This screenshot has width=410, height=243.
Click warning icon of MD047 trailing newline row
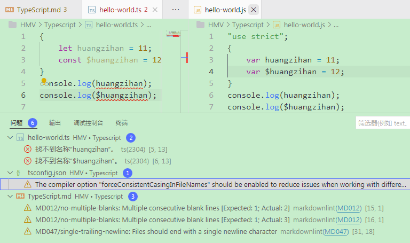coord(27,231)
